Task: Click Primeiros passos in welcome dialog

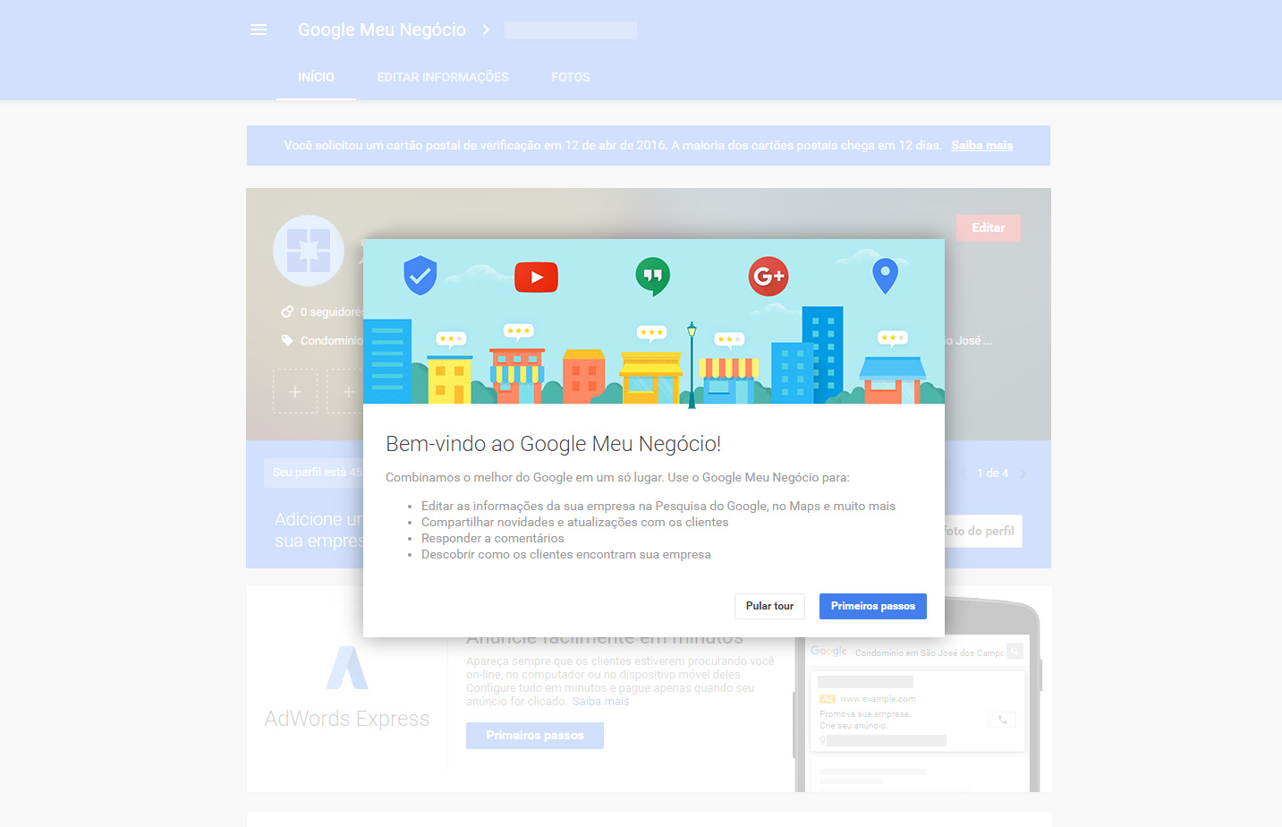Action: [x=873, y=606]
